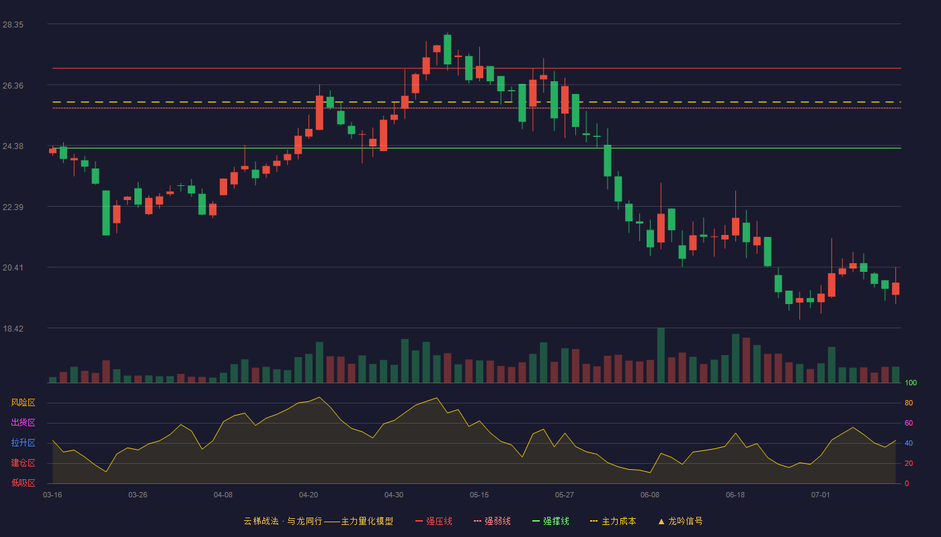
Task: Click the 18.42 price axis label
Action: (13, 329)
